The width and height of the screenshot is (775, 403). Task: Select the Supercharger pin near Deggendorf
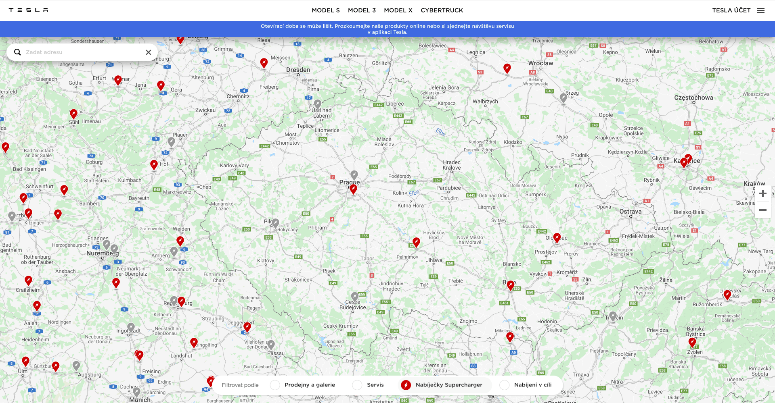[247, 327]
